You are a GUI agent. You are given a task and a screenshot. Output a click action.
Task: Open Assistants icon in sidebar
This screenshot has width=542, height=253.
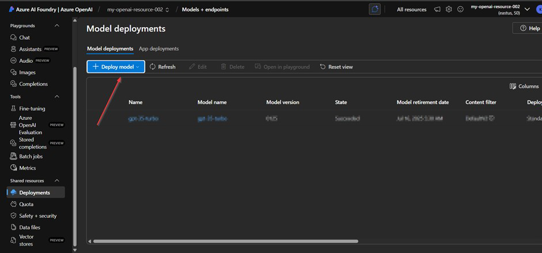[x=13, y=49]
